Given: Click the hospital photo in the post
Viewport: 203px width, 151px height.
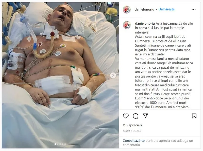Looking at the screenshot, I should click(60, 75).
